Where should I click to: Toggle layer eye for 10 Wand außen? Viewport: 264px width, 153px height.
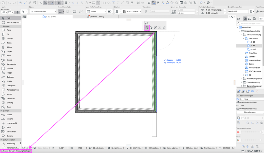32,11
